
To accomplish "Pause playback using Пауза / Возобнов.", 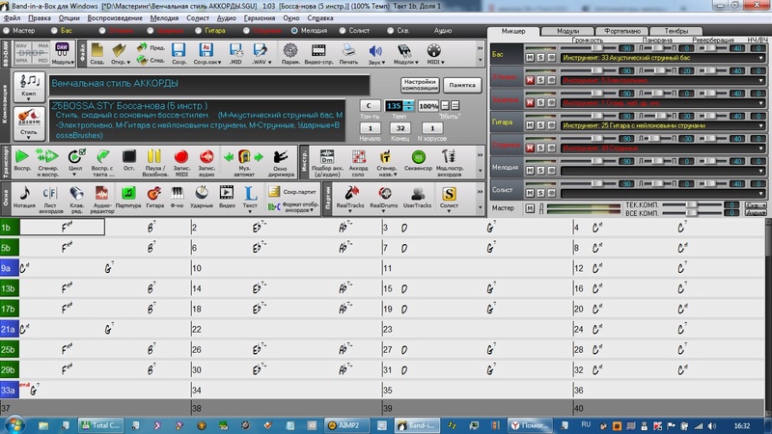I will pos(154,157).
